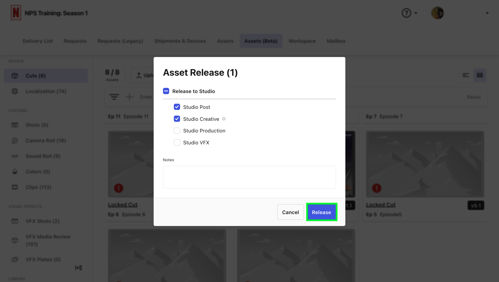Screen dimensions: 499x282
Task: Uncheck the Studio Creative checkbox
Action: coord(177,119)
